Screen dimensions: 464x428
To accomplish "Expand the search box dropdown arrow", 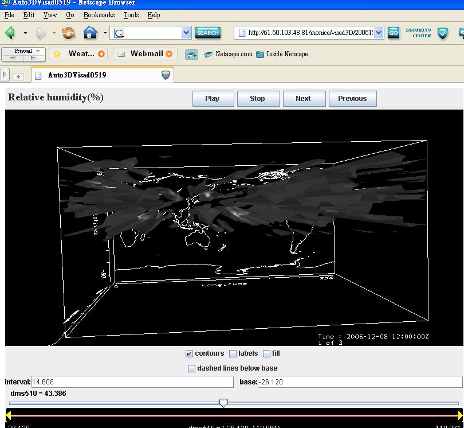I will coord(186,33).
